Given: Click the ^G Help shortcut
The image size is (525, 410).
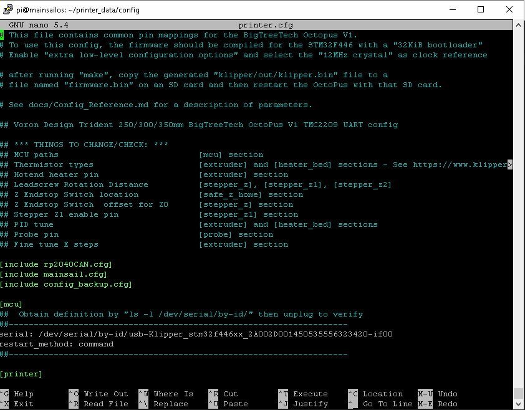Looking at the screenshot, I should click(17, 394).
